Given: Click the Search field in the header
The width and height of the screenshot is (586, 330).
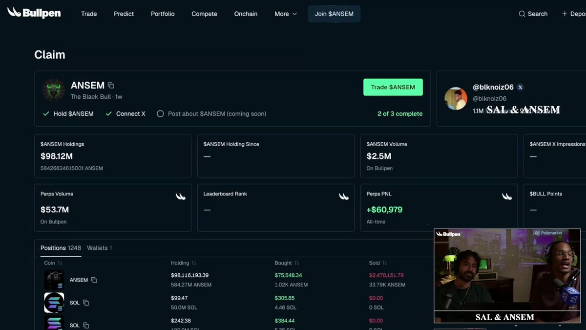Looking at the screenshot, I should pyautogui.click(x=533, y=14).
